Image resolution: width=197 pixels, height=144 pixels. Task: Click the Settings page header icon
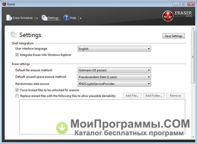pyautogui.click(x=14, y=35)
